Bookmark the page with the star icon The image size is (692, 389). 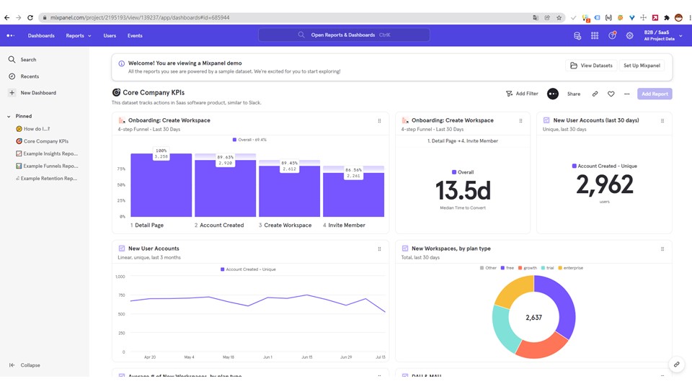tap(559, 17)
